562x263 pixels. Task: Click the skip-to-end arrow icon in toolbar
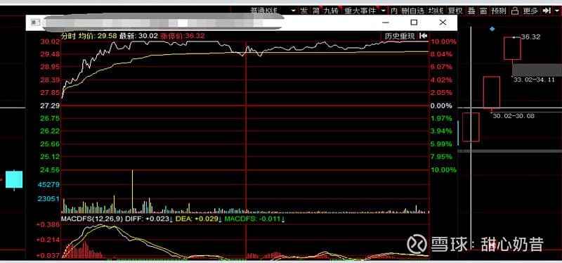click(x=547, y=11)
